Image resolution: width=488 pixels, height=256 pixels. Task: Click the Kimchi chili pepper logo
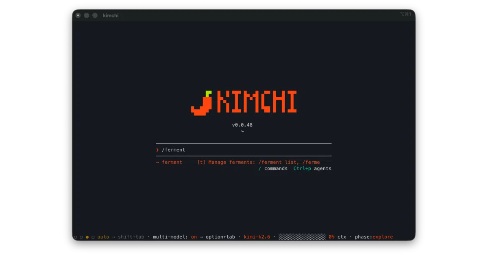coord(202,103)
